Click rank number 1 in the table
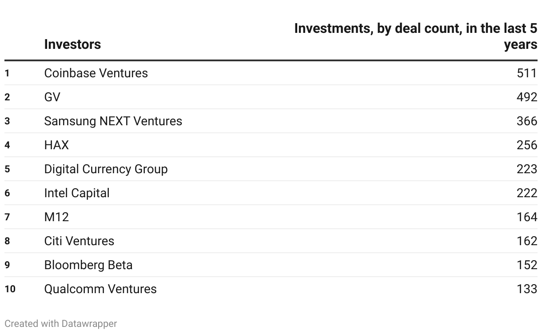Viewport: 542px width, 334px height. tap(7, 73)
